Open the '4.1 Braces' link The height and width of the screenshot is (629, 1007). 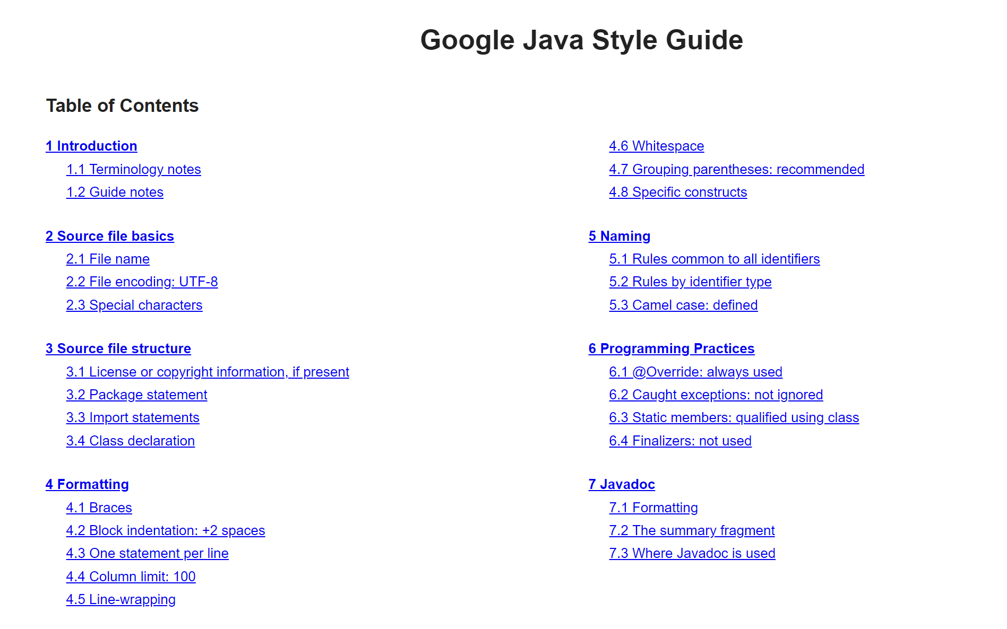pos(99,508)
